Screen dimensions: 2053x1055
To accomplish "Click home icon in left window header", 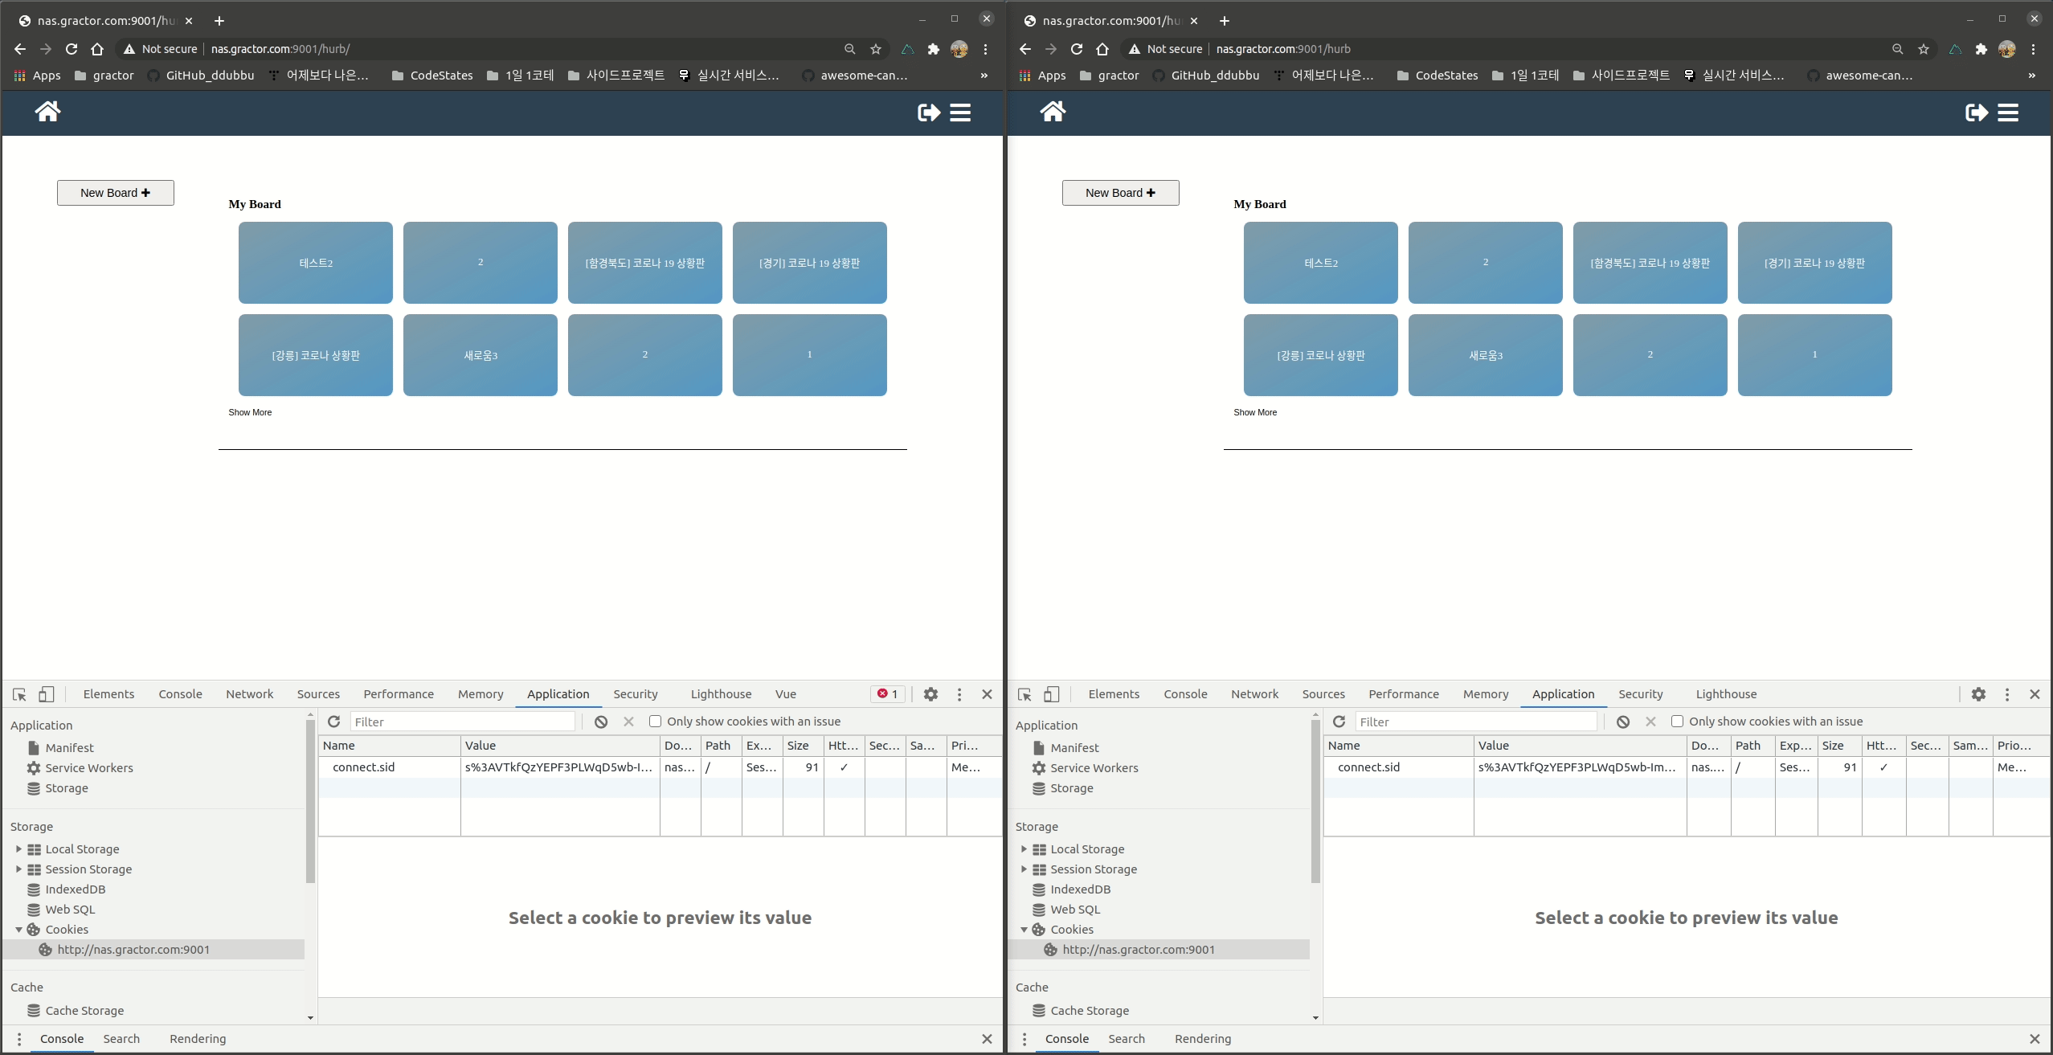I will click(47, 112).
